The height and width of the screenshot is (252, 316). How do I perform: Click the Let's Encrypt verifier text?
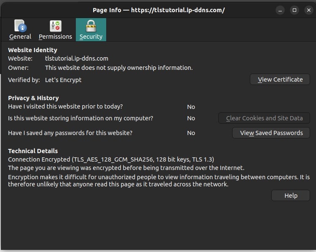(63, 80)
